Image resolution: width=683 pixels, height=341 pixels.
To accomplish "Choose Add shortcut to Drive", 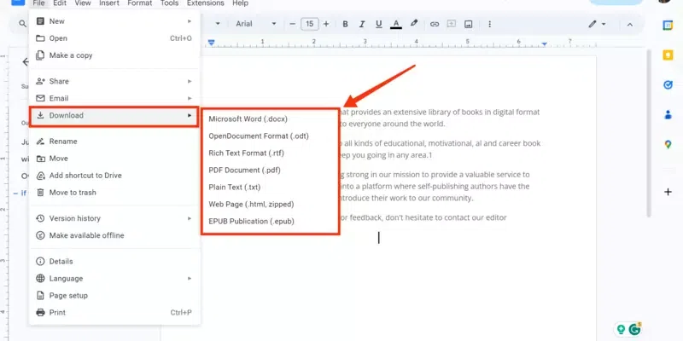I will [114, 176].
